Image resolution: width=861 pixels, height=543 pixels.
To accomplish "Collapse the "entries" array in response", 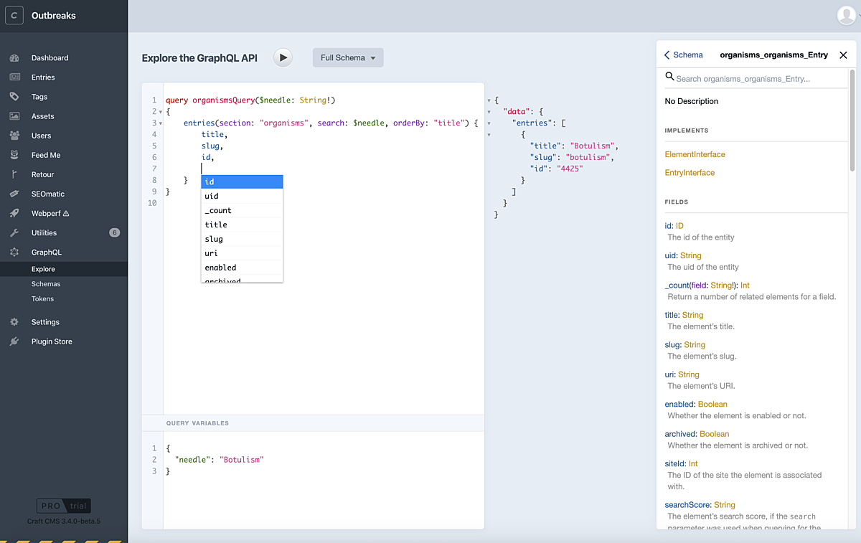I will [489, 123].
